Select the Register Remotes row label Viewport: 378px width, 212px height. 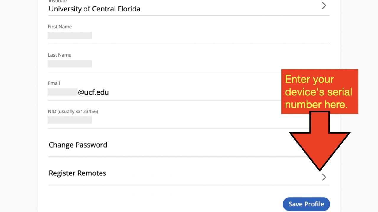(x=77, y=173)
